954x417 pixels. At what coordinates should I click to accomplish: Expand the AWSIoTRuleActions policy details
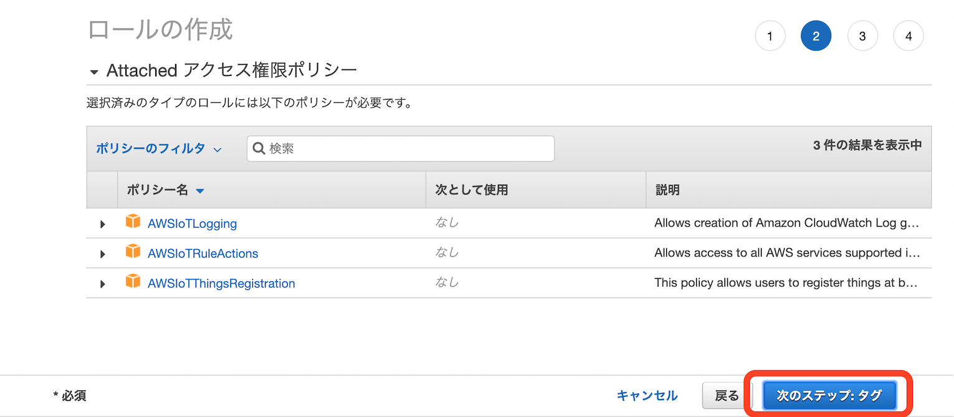(x=102, y=253)
